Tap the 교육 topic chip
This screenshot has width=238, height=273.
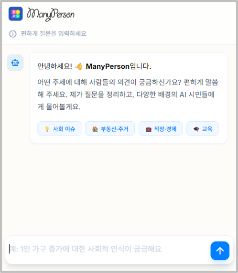click(203, 129)
